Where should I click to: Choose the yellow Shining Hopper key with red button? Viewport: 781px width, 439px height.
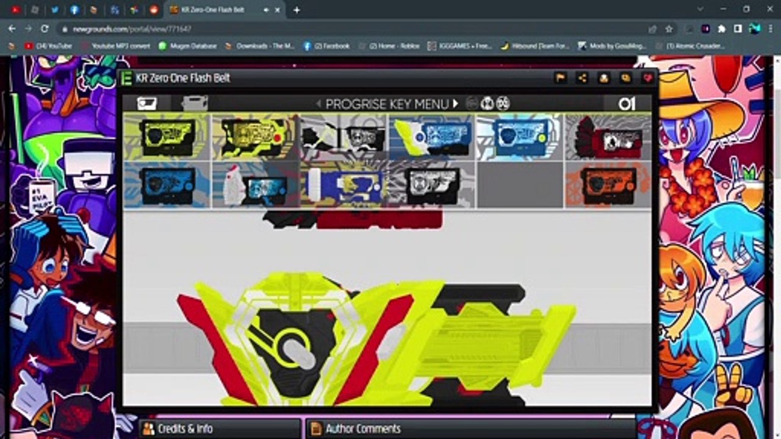(255, 137)
